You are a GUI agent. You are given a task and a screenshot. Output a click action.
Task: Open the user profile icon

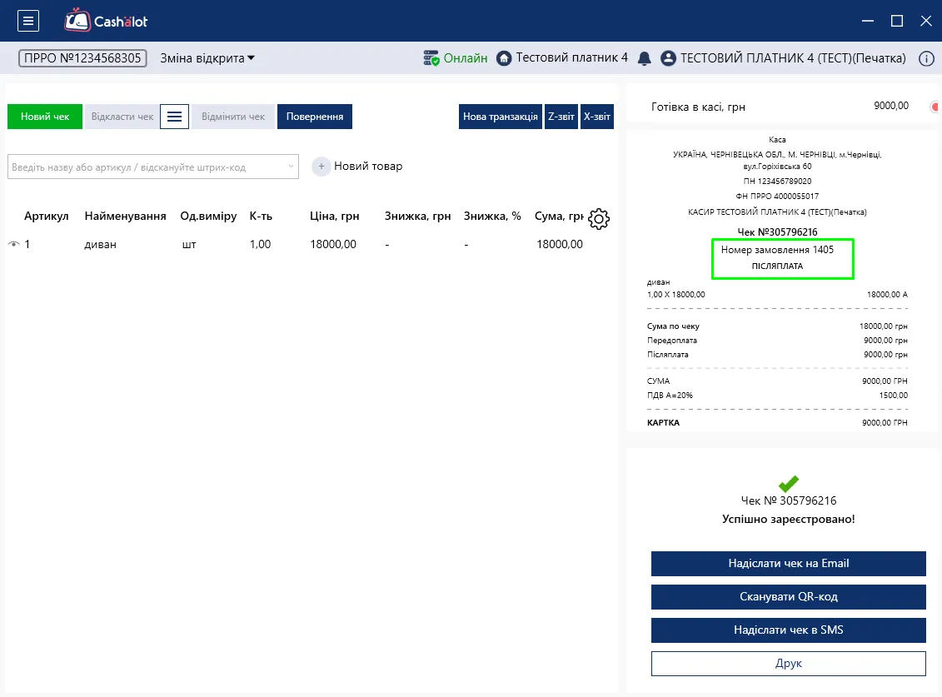point(668,58)
